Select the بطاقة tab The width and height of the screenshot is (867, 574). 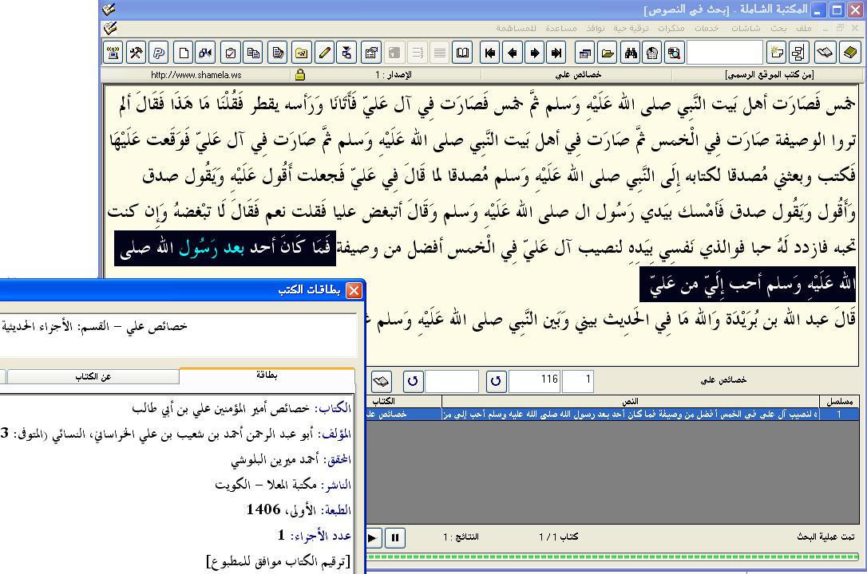267,375
